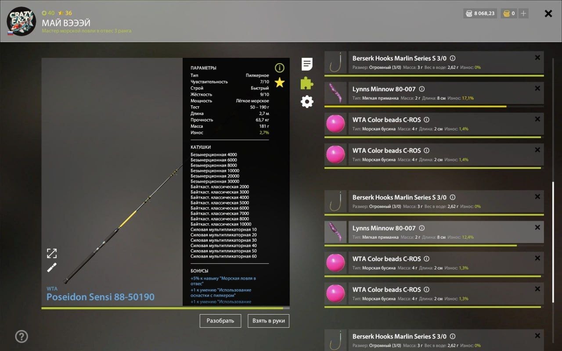562x351 pixels.
Task: Click the player name МАЙ ВЭЭЭЙ
Action: [x=66, y=22]
